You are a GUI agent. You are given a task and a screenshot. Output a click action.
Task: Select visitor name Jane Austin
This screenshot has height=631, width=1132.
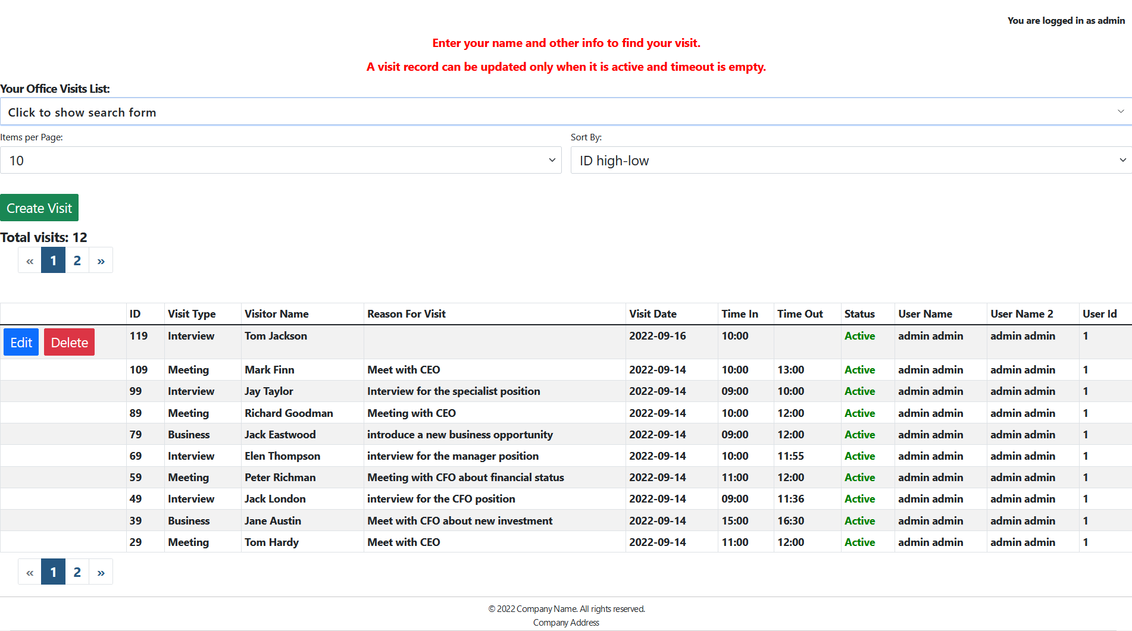point(273,521)
